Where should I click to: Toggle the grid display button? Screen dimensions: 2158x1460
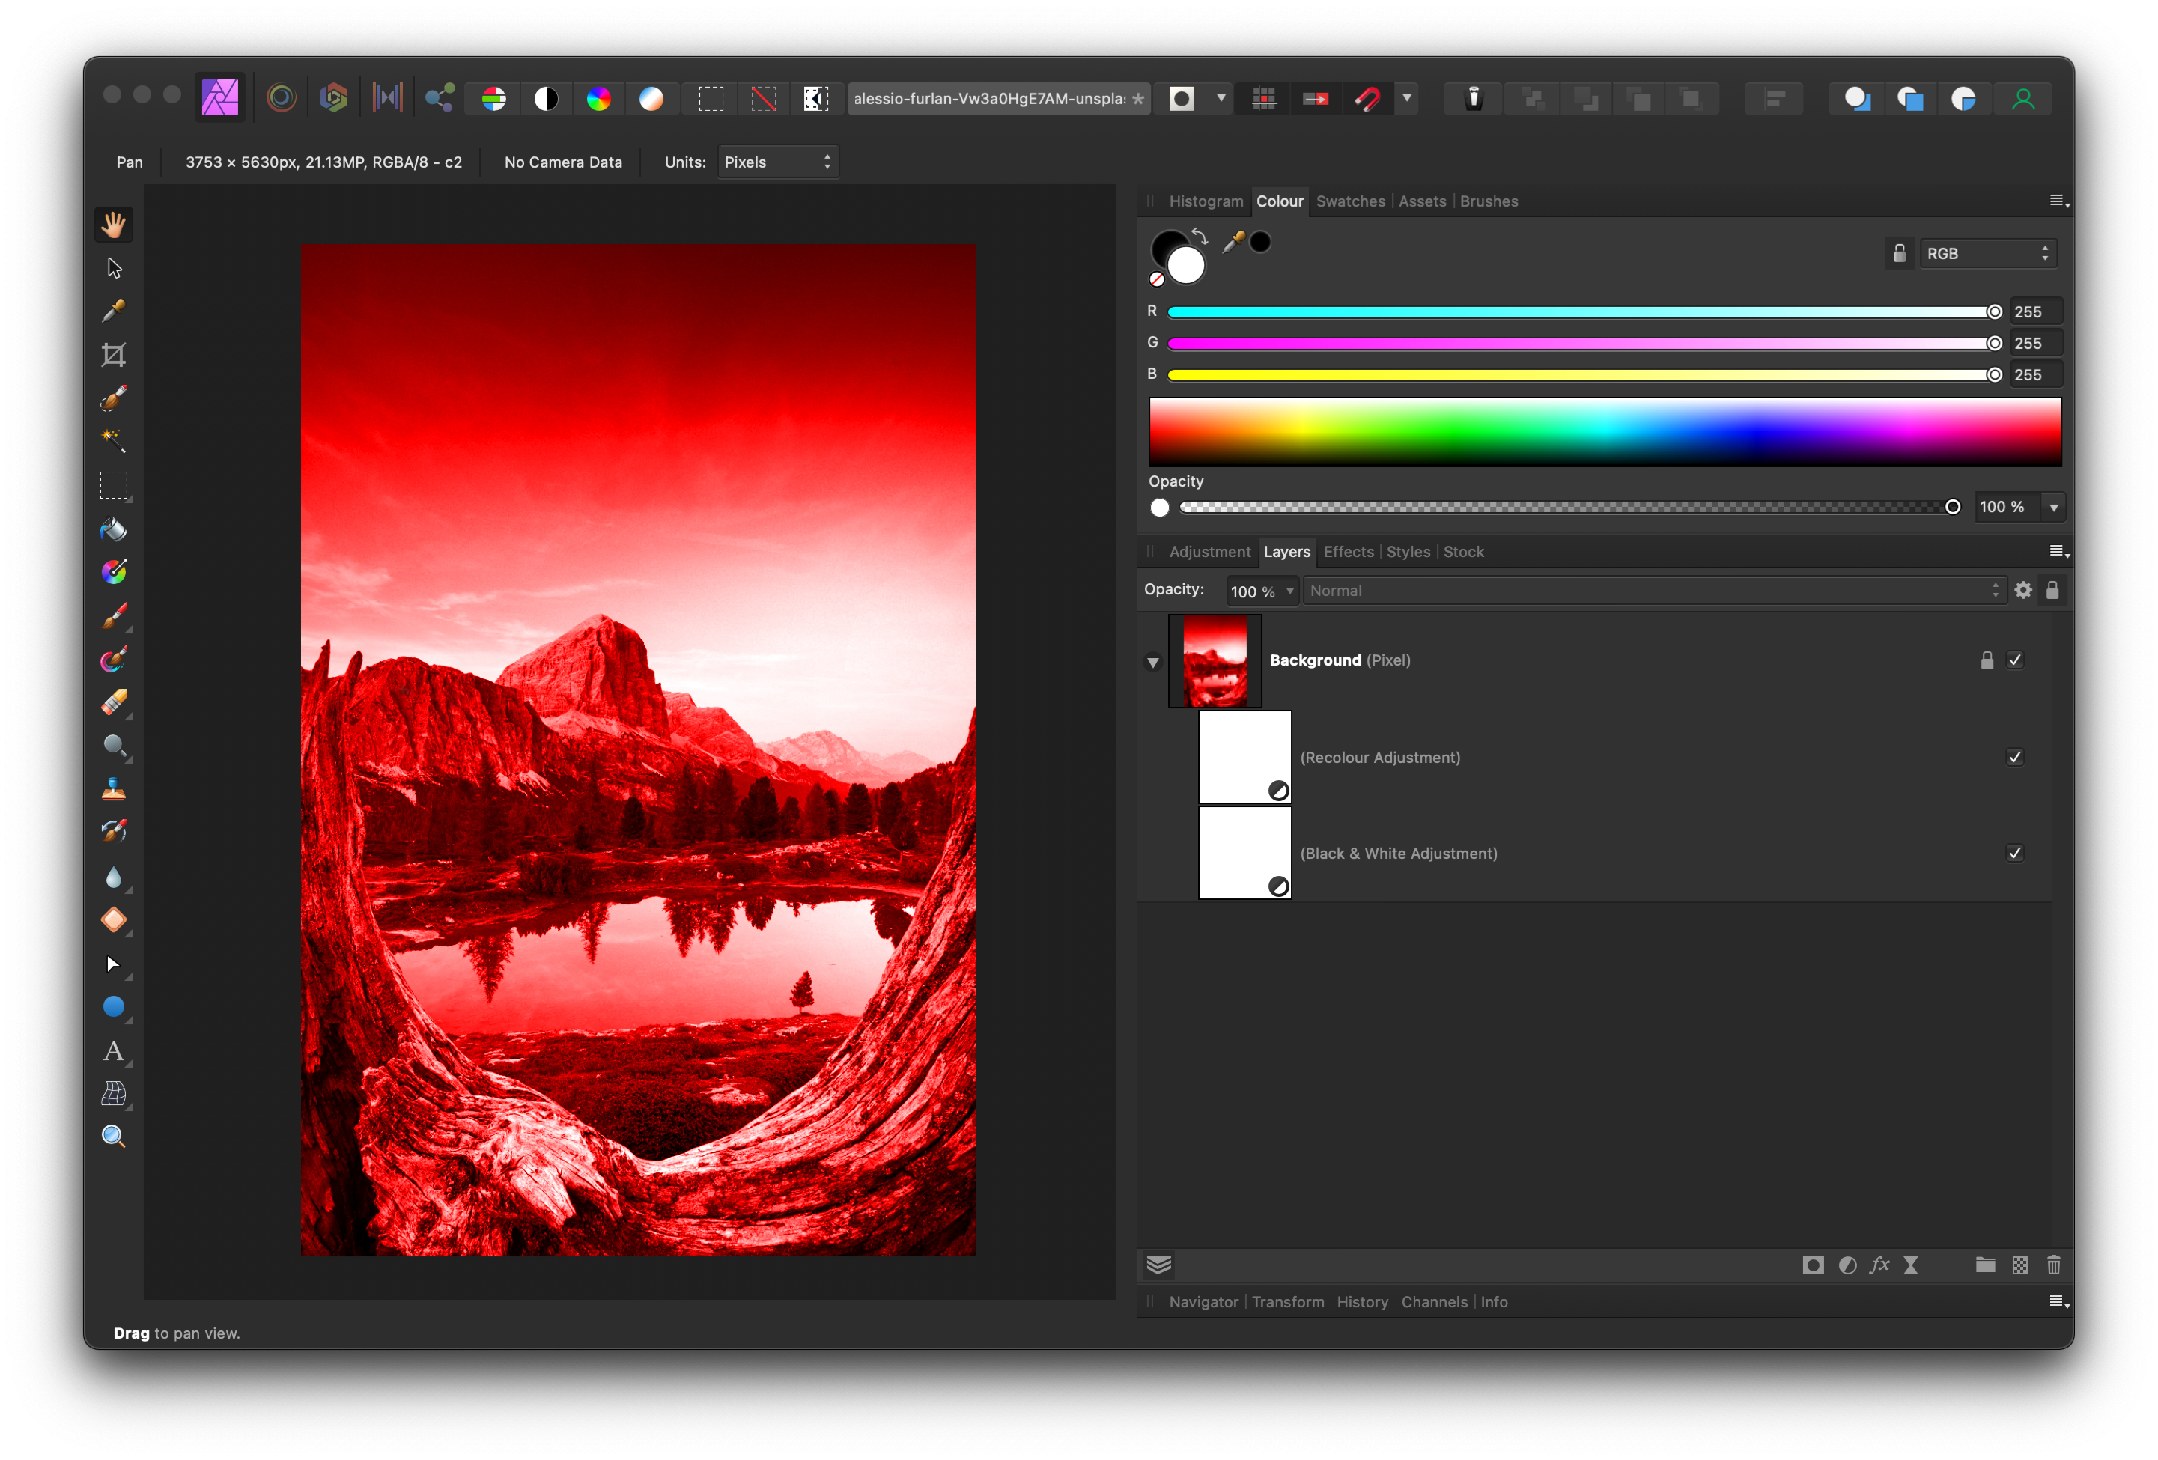click(x=1264, y=98)
